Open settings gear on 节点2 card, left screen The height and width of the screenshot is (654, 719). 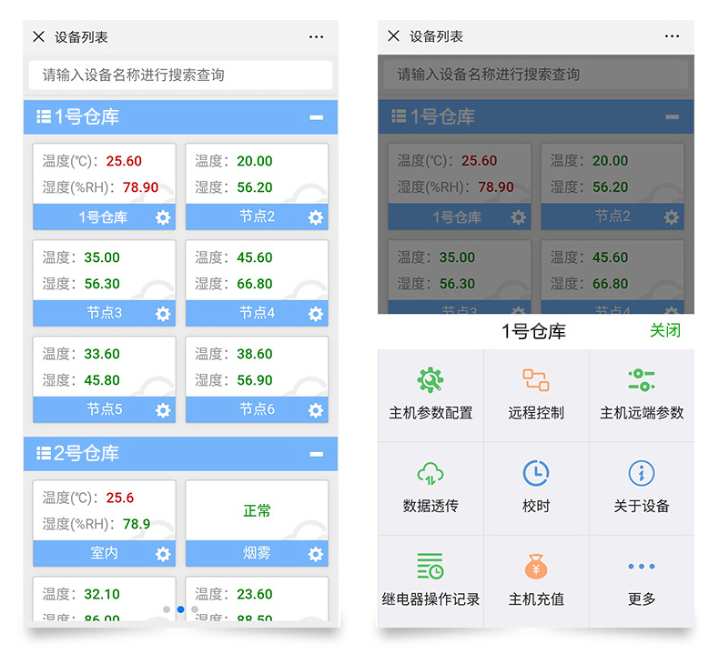pos(316,217)
